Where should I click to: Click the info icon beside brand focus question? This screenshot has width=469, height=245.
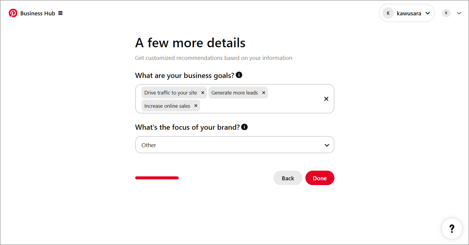coord(244,127)
